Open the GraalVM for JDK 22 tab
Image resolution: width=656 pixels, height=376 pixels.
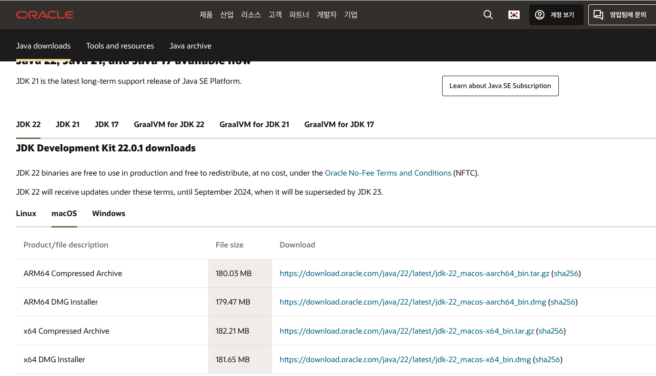tap(169, 124)
